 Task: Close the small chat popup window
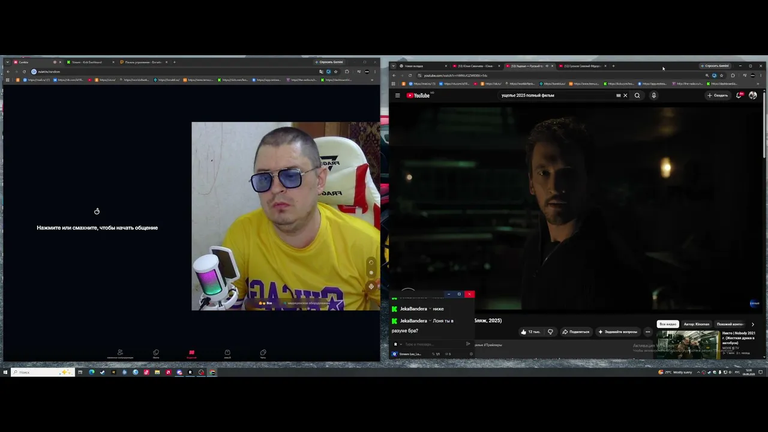tap(469, 294)
